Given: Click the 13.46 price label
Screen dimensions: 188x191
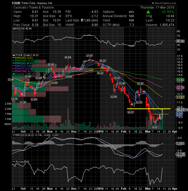Looking at the screenshot, I should point(11,80).
